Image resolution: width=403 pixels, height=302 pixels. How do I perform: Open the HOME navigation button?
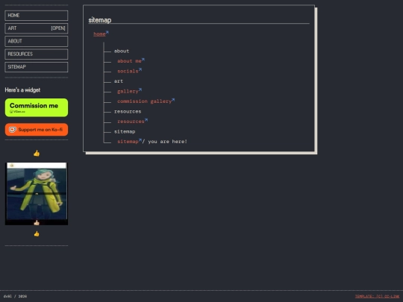point(37,16)
